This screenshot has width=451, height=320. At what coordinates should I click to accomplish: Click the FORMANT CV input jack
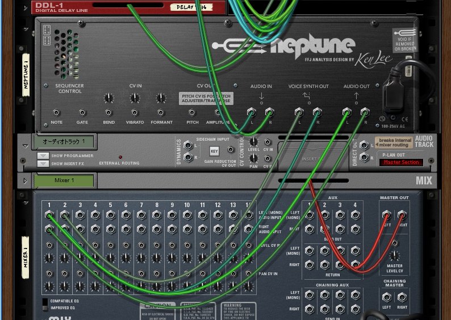[x=161, y=112]
